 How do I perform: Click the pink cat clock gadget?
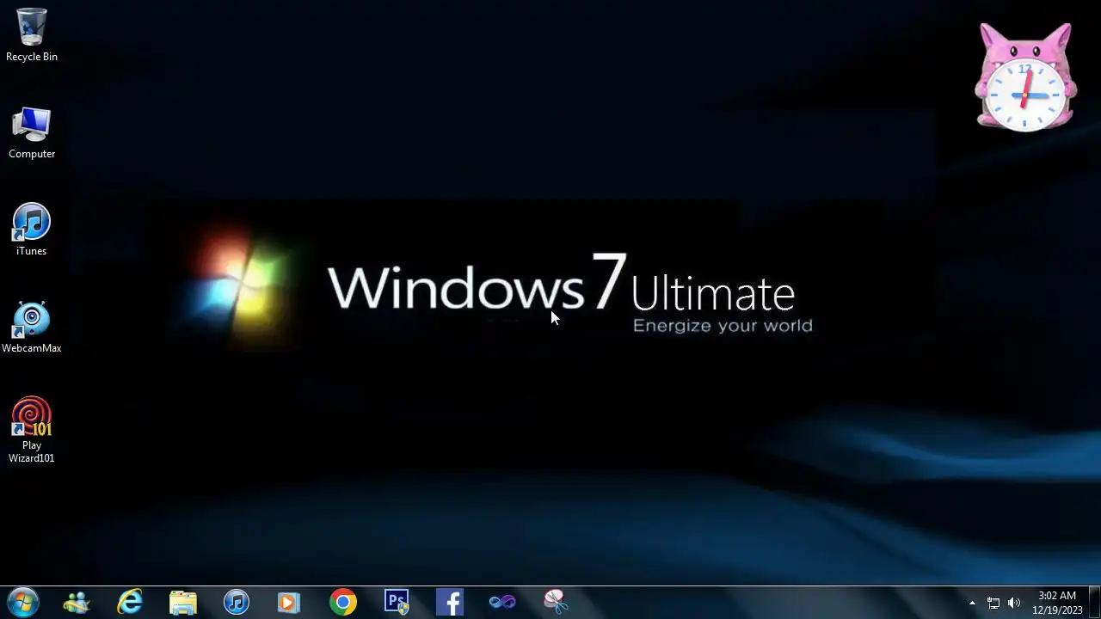coord(1025,77)
